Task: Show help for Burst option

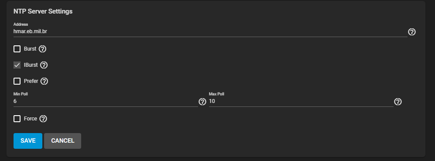Action: click(42, 49)
